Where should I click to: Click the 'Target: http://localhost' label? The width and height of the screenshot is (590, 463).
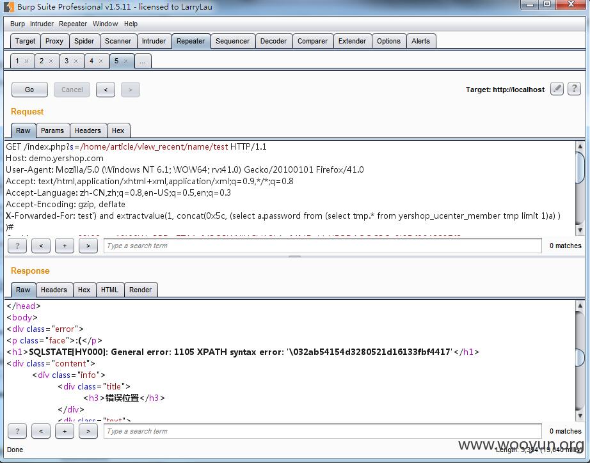(505, 90)
